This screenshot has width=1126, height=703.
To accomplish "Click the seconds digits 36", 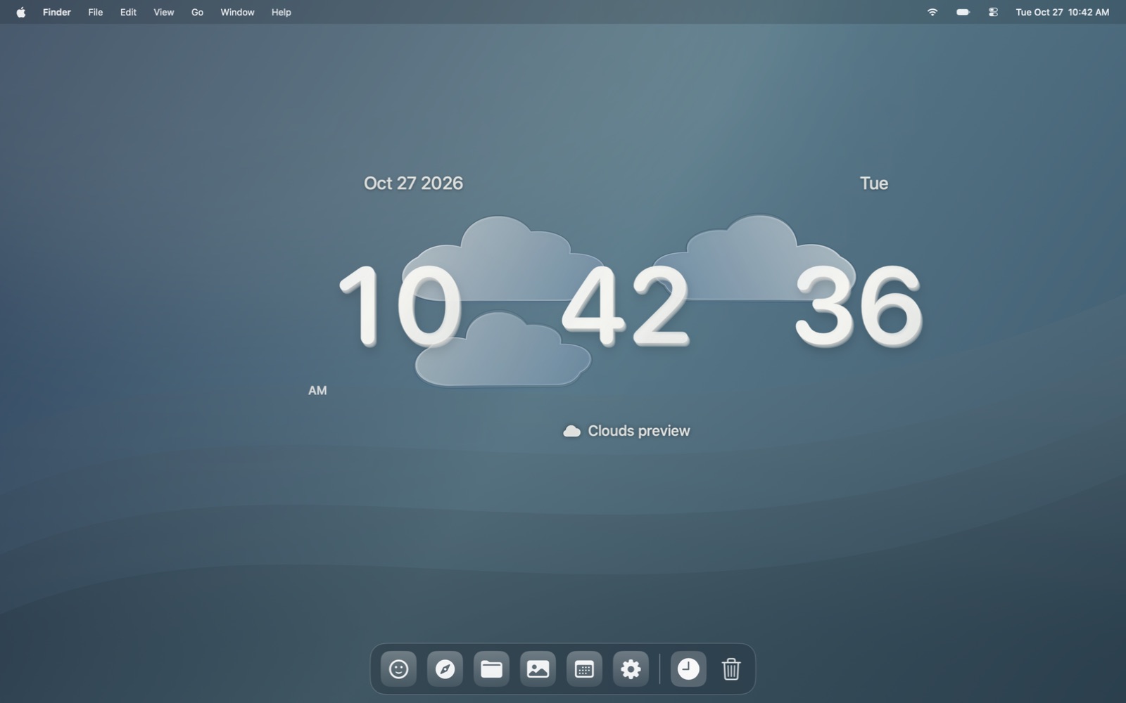I will 858,306.
